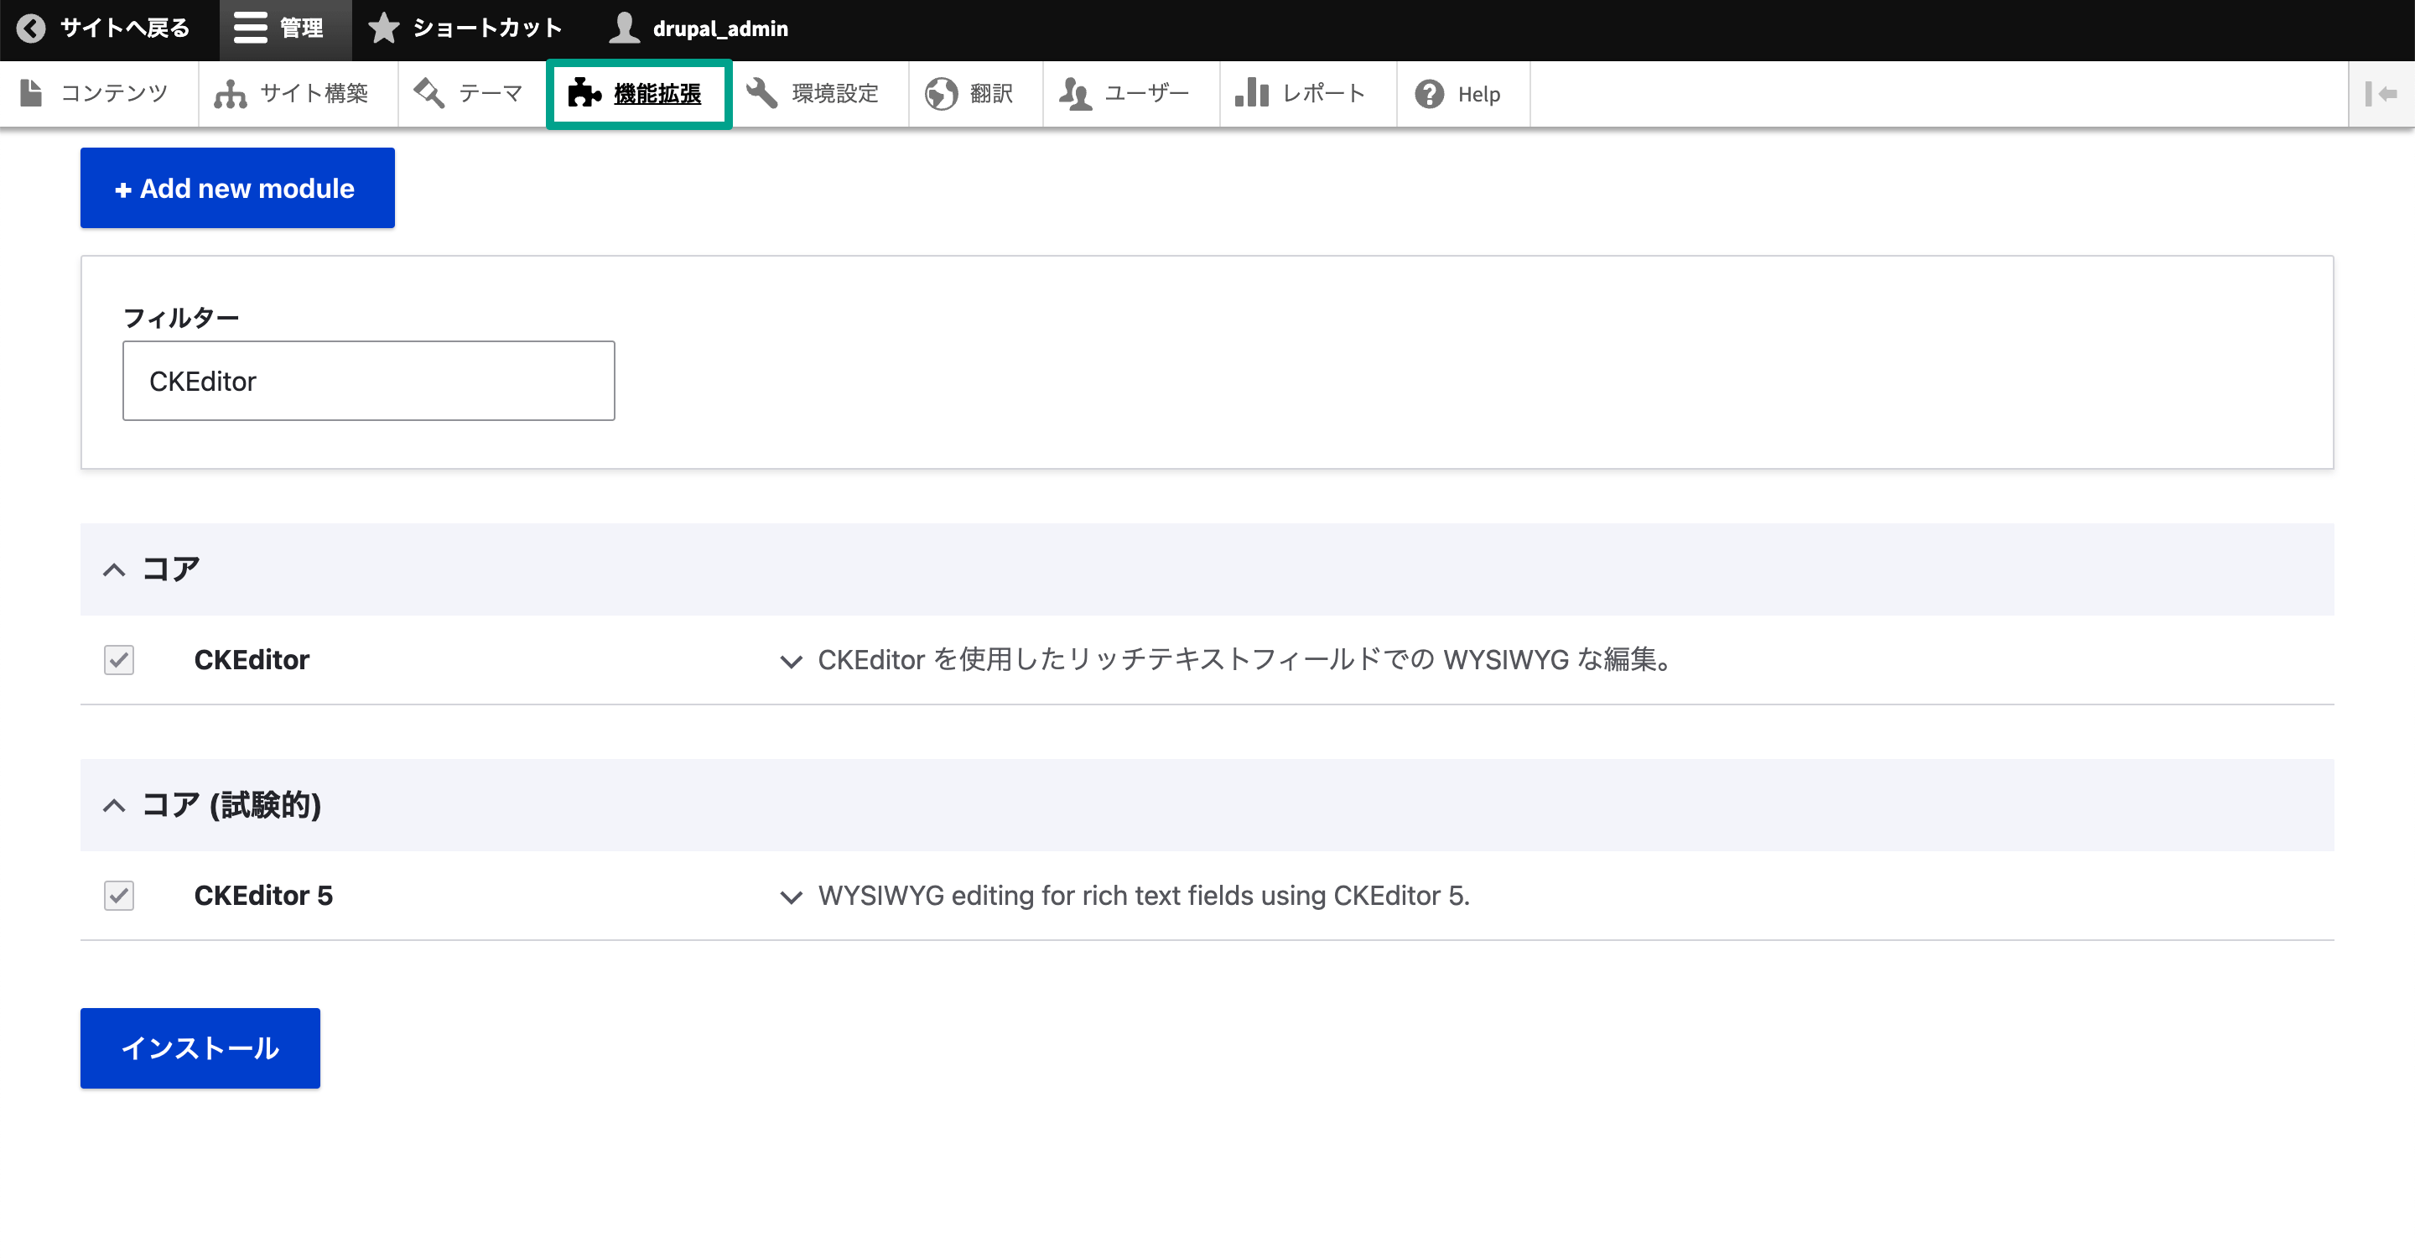This screenshot has width=2415, height=1258.
Task: Click the 環境設定 wrench icon
Action: [761, 94]
